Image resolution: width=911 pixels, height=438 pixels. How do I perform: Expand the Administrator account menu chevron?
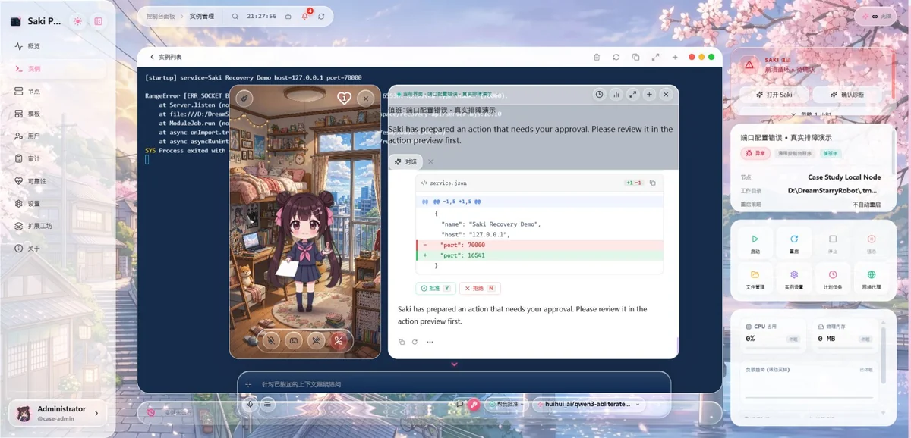[x=96, y=413]
